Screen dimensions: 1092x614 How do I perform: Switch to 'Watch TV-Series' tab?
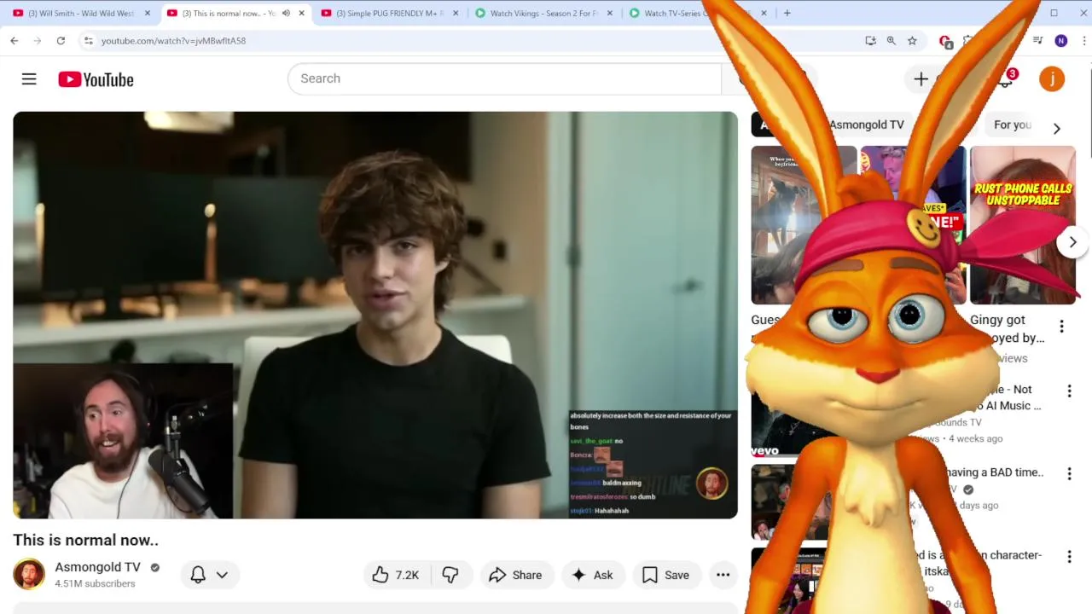(x=674, y=13)
